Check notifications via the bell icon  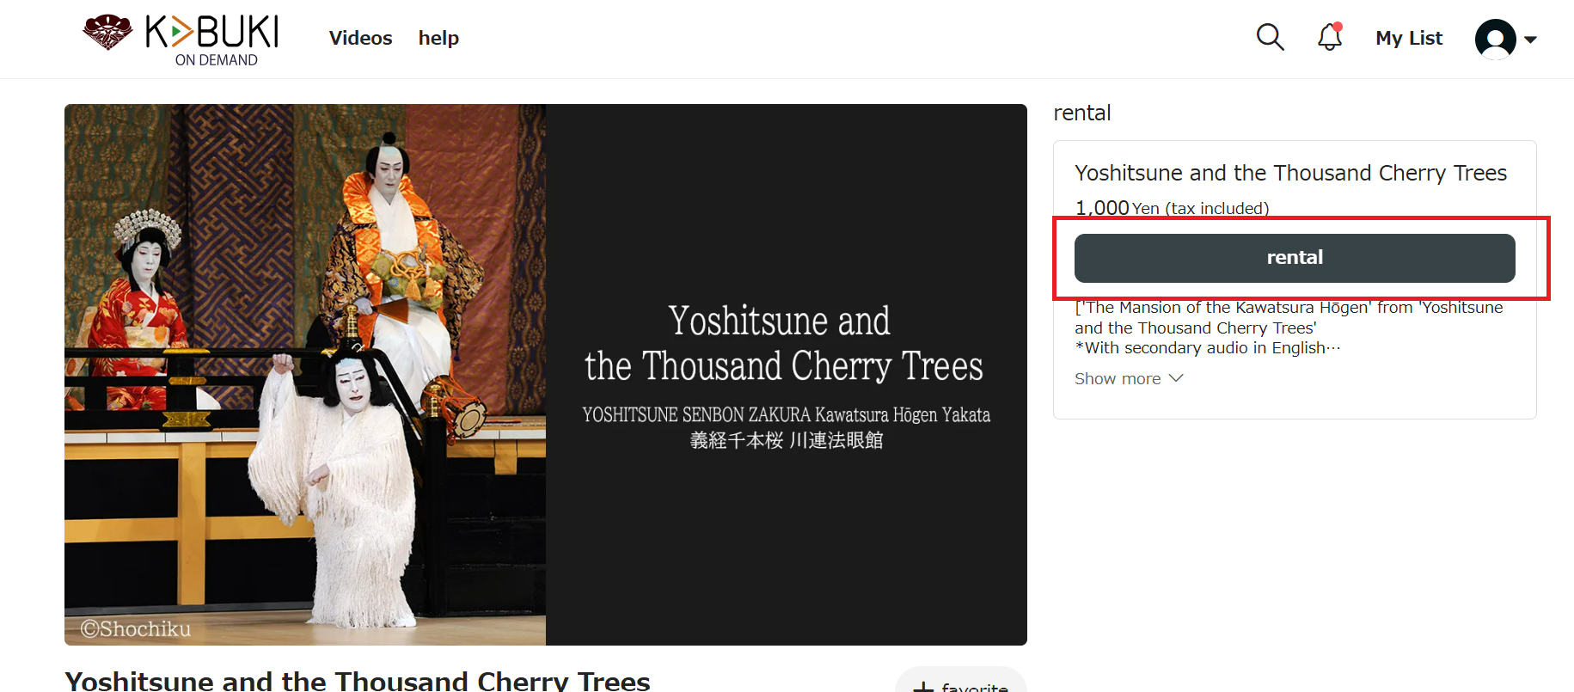coord(1330,37)
